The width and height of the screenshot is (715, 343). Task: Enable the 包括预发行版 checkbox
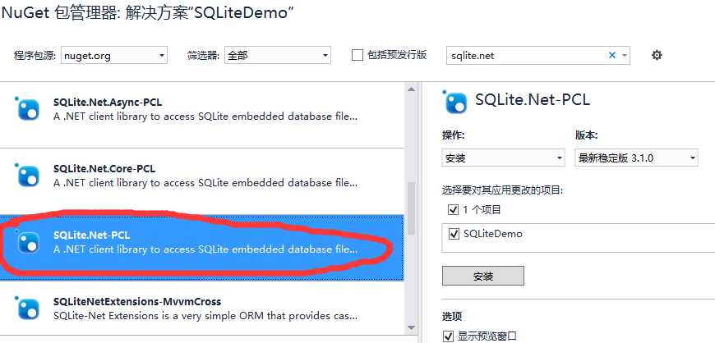357,55
